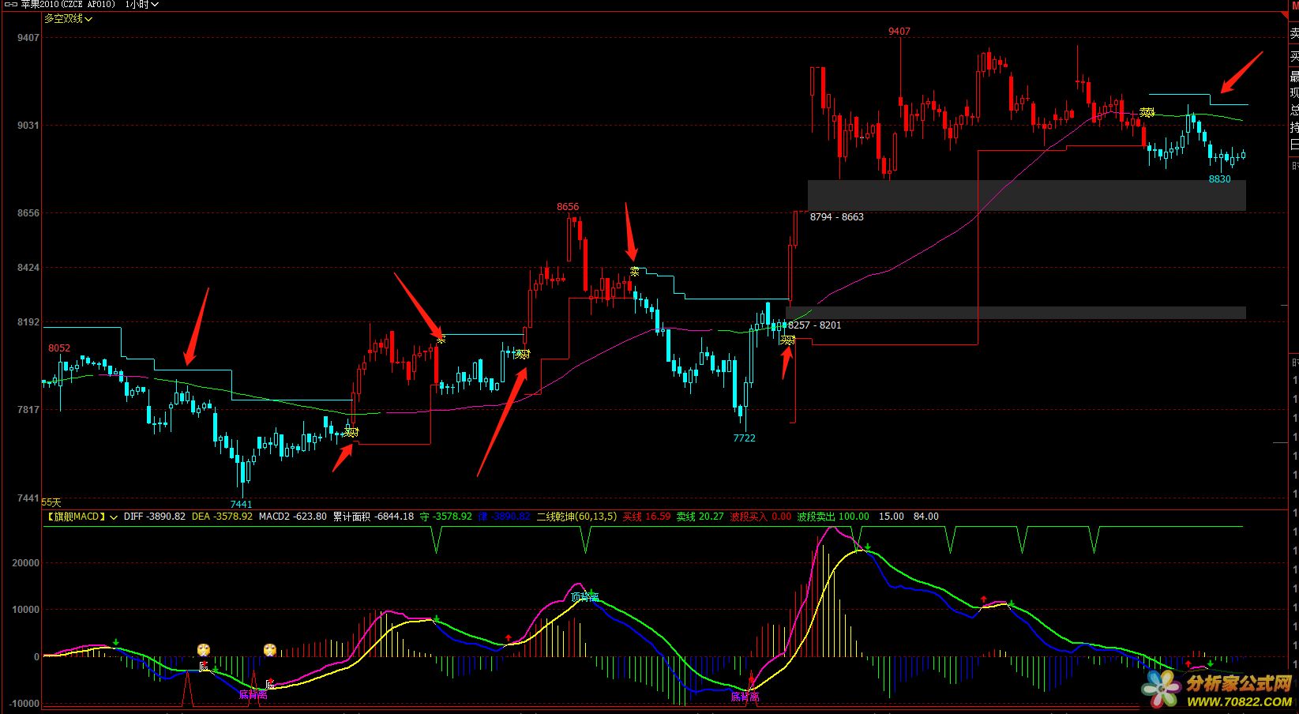The image size is (1299, 714).
Task: Click the link icon beside 苹果2010
Action: [x=10, y=4]
